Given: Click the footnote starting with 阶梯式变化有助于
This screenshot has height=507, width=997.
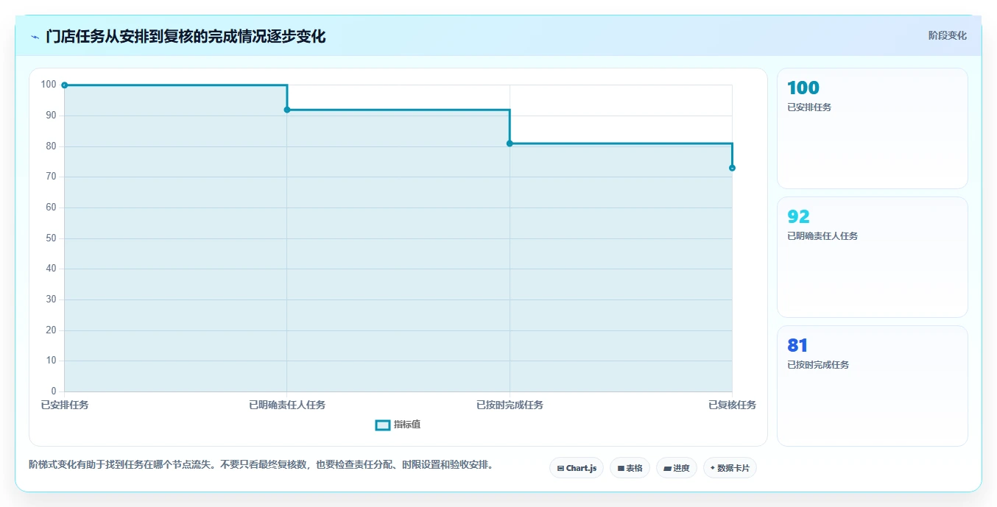Looking at the screenshot, I should [261, 465].
